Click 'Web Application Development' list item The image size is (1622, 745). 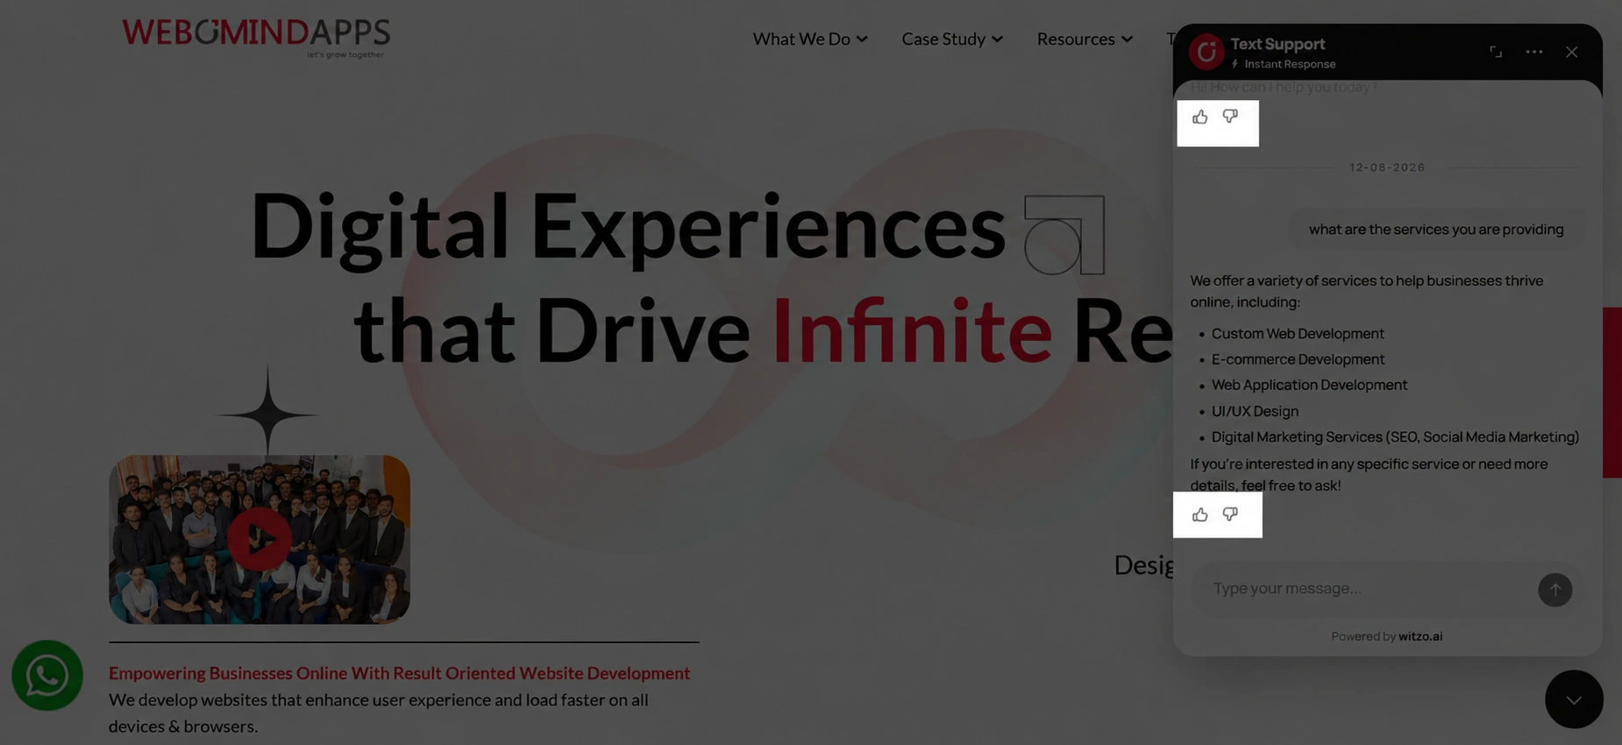(1309, 385)
